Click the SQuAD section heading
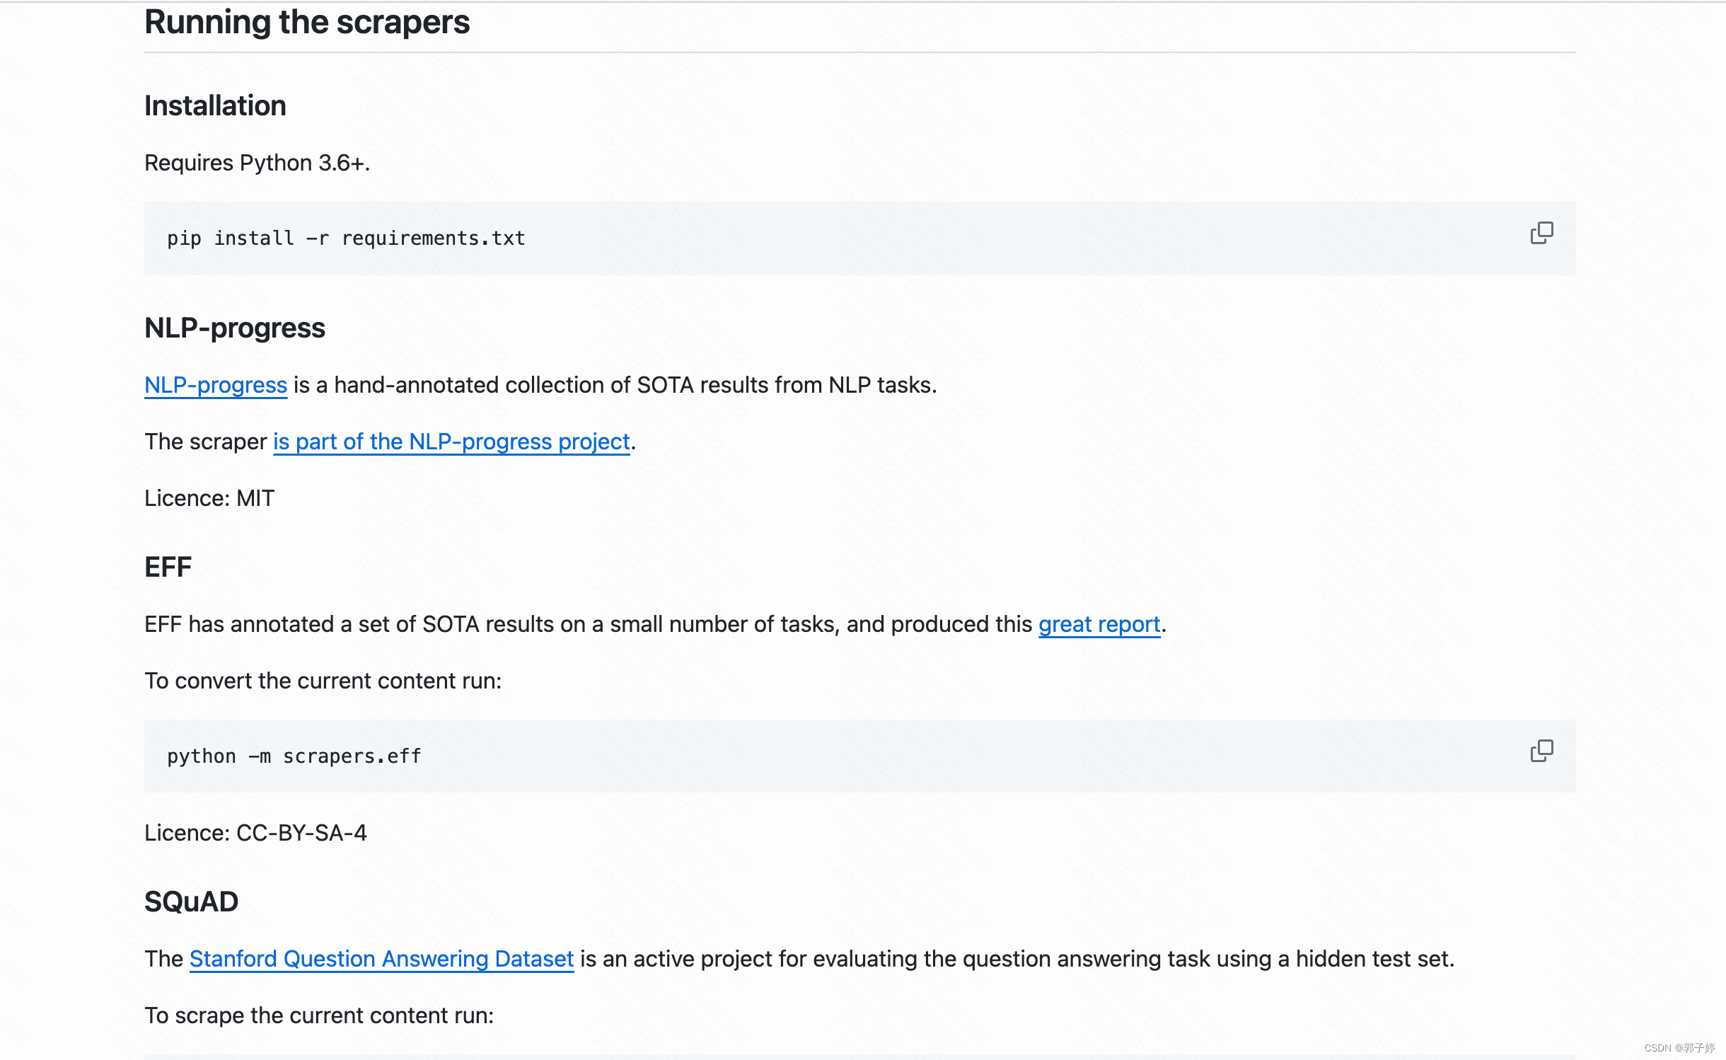Viewport: 1726px width, 1060px height. click(191, 901)
